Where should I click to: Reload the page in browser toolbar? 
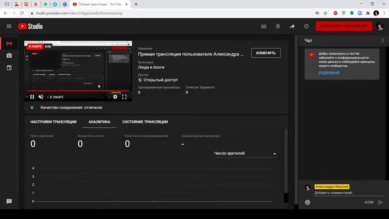[22, 13]
